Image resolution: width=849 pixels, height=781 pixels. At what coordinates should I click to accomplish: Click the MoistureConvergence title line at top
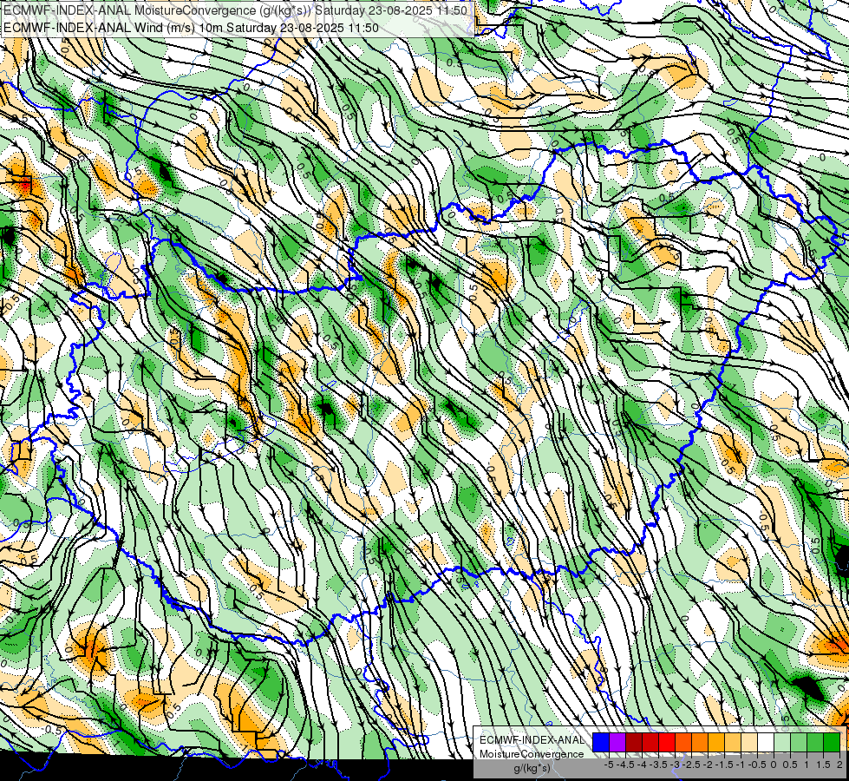[x=236, y=10]
